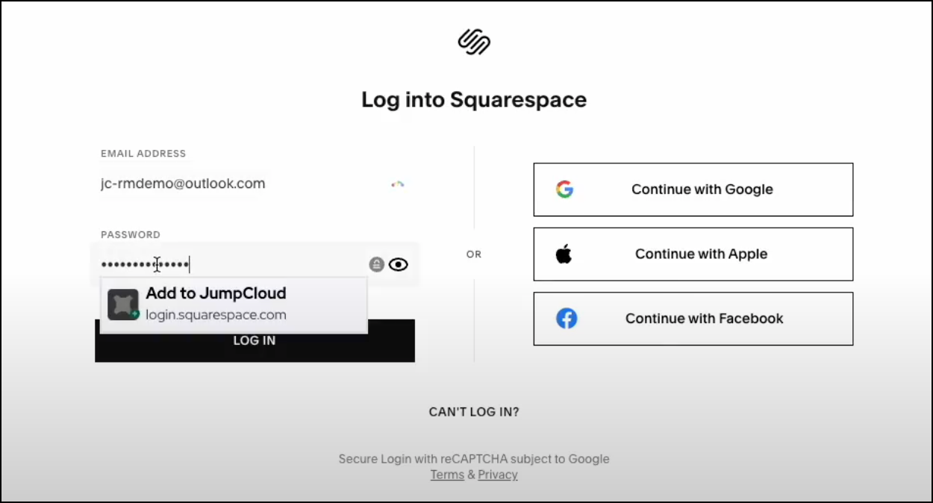933x503 pixels.
Task: Open the reCAPTCHA Privacy link
Action: pyautogui.click(x=498, y=475)
